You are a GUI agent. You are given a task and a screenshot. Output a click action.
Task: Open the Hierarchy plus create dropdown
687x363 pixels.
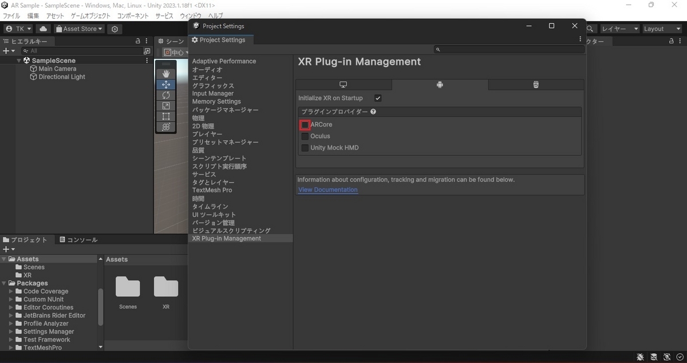point(9,51)
